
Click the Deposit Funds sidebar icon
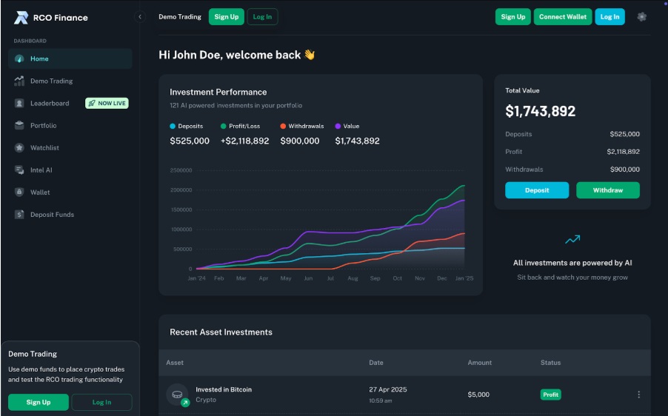(19, 215)
